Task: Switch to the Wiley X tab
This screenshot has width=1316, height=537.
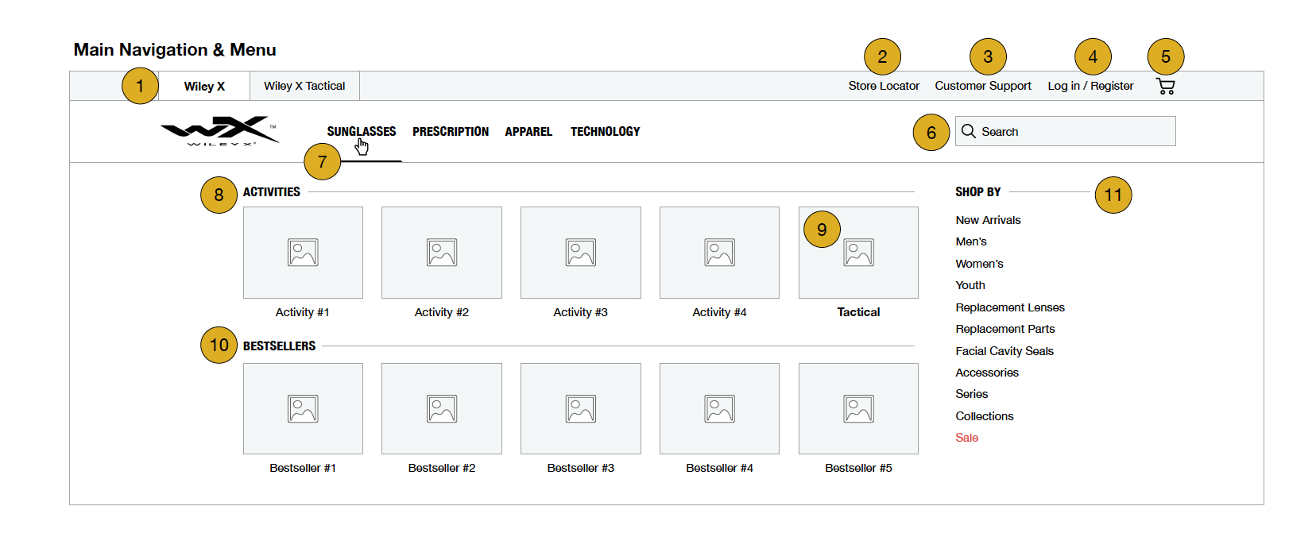Action: [204, 86]
